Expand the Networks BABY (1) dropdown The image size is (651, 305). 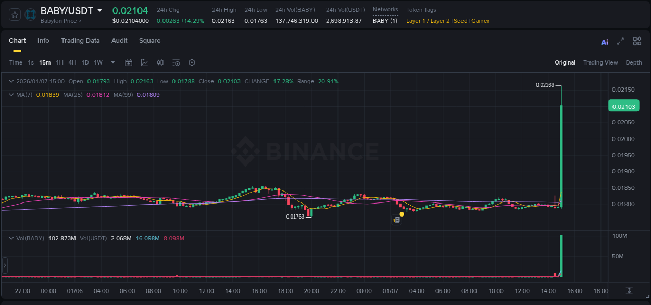[385, 21]
